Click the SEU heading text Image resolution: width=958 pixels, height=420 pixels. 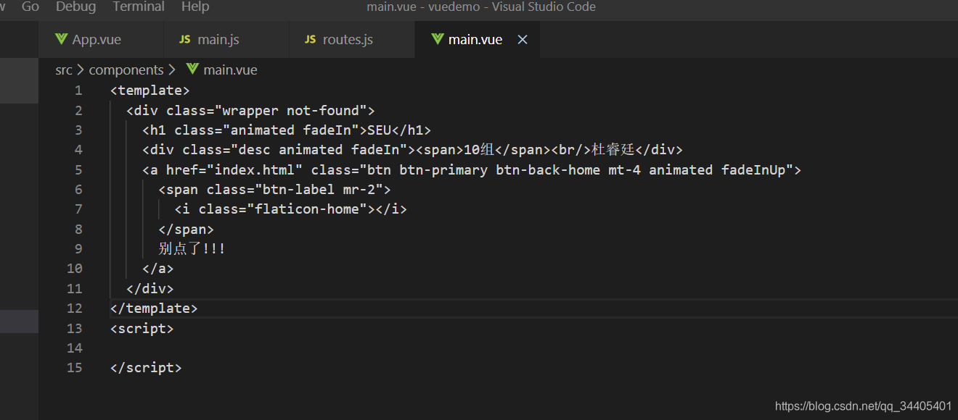tap(379, 130)
